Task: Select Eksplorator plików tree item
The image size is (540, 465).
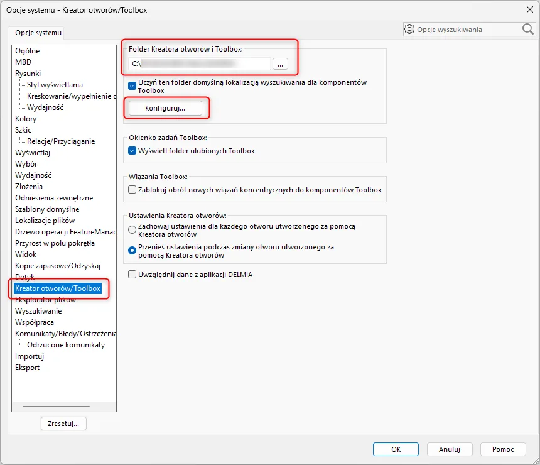Action: pos(45,300)
